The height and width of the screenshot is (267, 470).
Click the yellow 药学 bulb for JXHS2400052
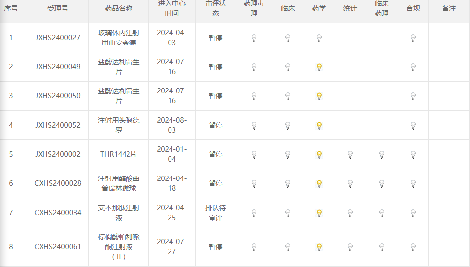[x=319, y=125]
